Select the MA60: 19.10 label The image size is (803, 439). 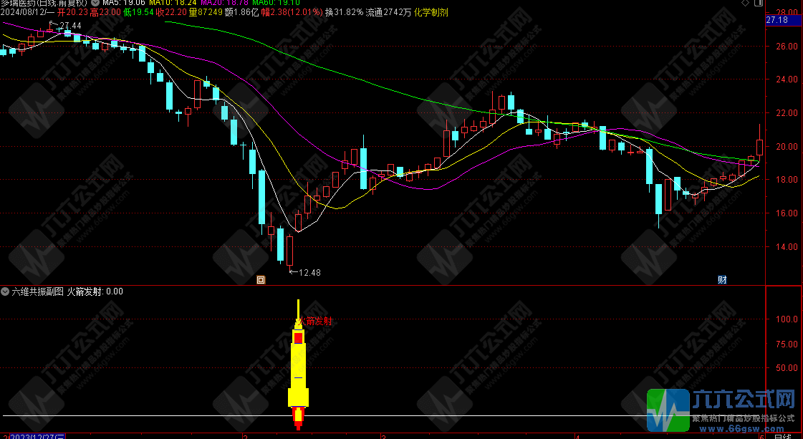pos(277,3)
